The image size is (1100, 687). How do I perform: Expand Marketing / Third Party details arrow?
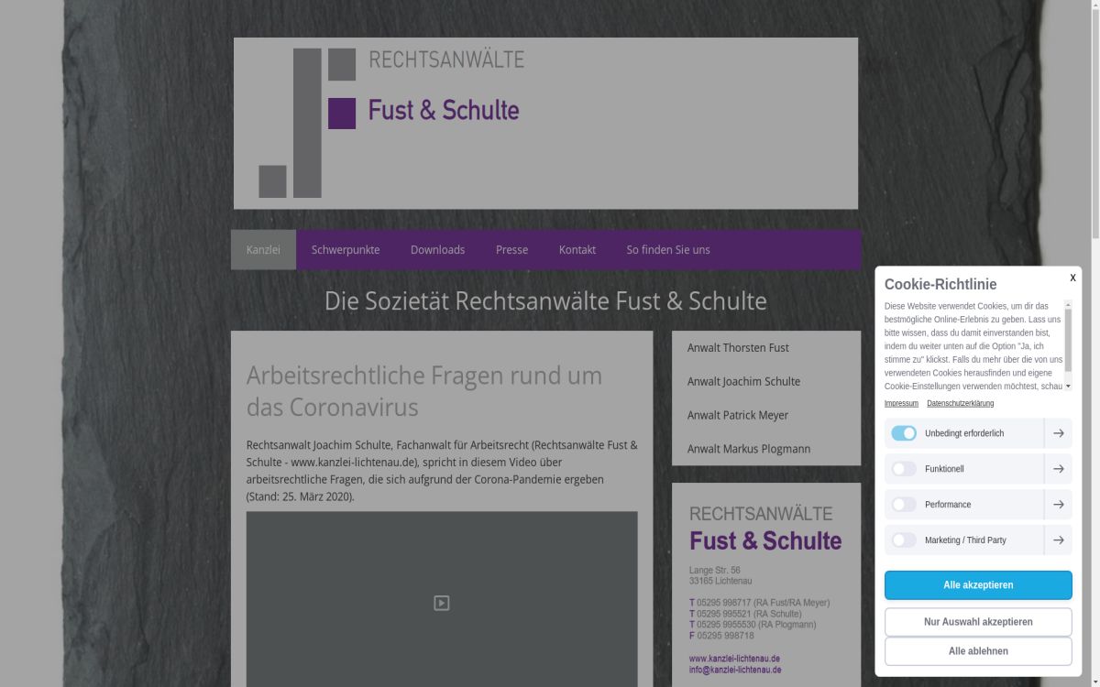pos(1058,540)
